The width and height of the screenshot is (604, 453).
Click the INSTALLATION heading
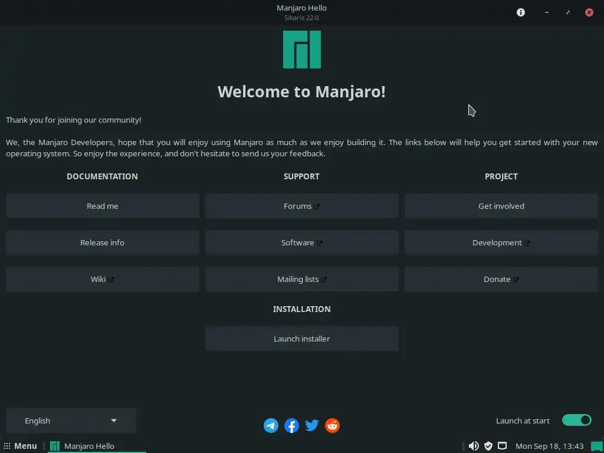(x=301, y=309)
